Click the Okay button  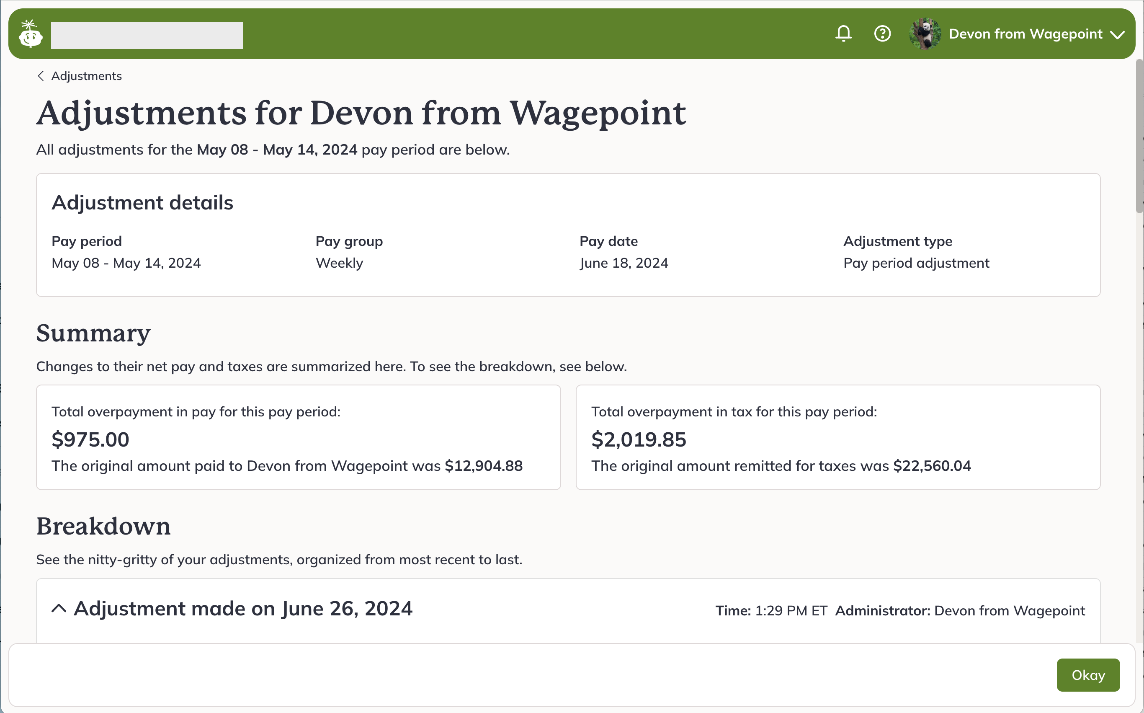pos(1088,675)
